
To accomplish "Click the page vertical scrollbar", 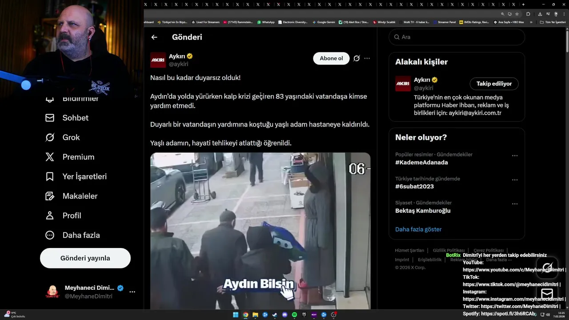I will pos(566,42).
